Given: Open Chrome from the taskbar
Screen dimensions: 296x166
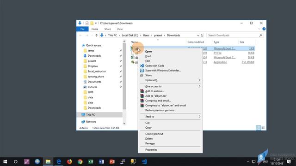Looking at the screenshot, I should pos(80,162).
